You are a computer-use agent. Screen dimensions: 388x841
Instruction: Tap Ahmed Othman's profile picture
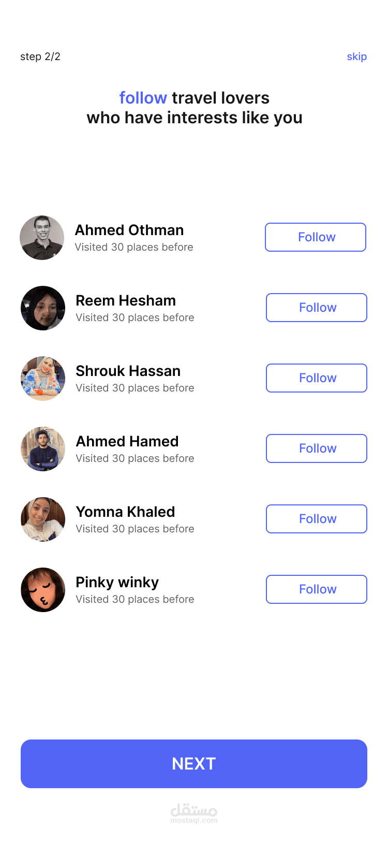click(x=42, y=238)
